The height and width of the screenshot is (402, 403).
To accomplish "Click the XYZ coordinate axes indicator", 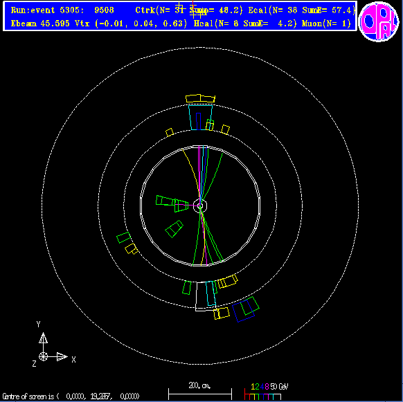I will (53, 345).
